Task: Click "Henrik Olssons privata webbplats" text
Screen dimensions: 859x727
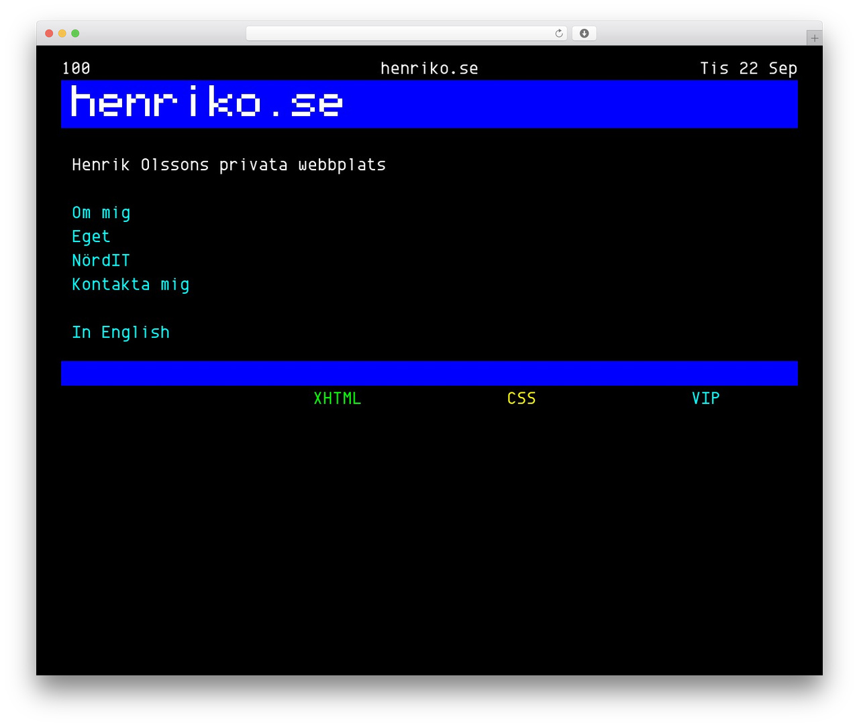Action: click(x=229, y=165)
